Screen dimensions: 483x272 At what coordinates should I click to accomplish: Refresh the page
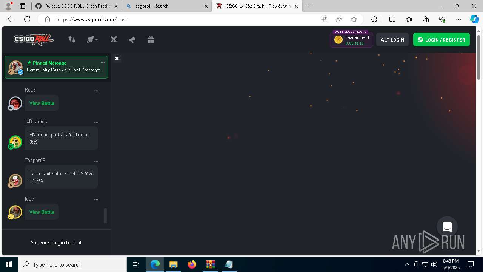click(x=27, y=19)
